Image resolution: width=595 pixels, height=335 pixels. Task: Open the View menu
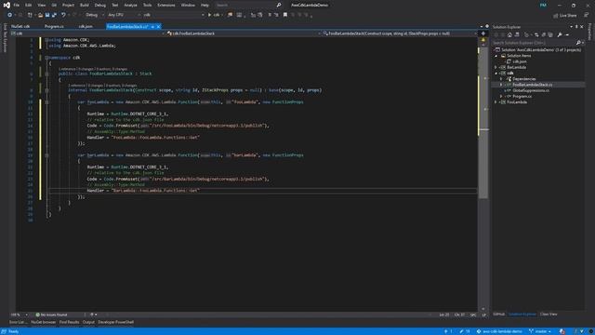click(41, 6)
